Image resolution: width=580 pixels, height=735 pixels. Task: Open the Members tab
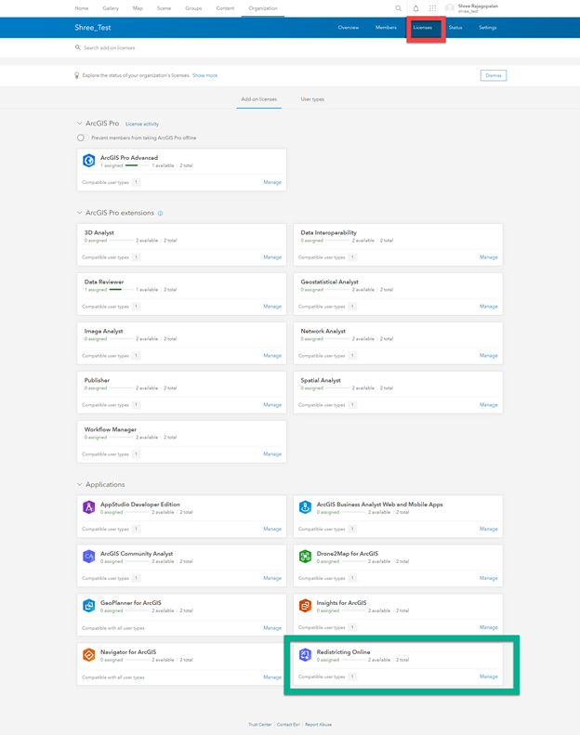click(x=386, y=28)
